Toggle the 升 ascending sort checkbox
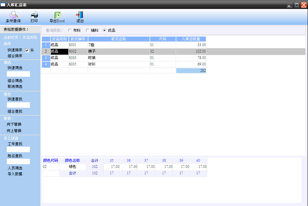Image resolution: width=308 pixels, height=206 pixels. coord(27,51)
